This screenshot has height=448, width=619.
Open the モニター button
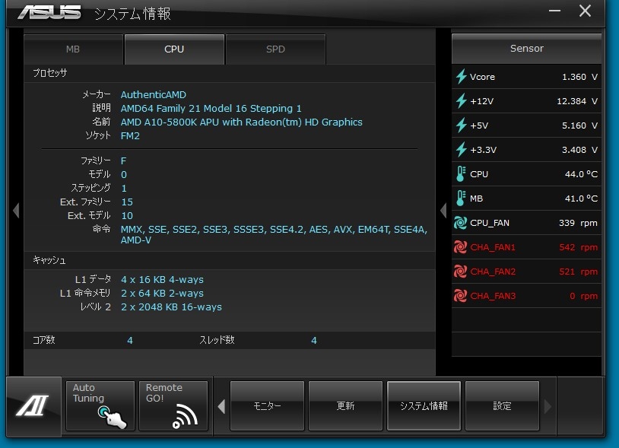pyautogui.click(x=267, y=405)
